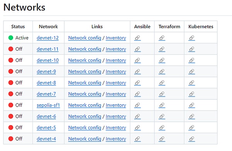Open the sepolia-sf1 network link
This screenshot has width=232, height=151.
[x=48, y=105]
